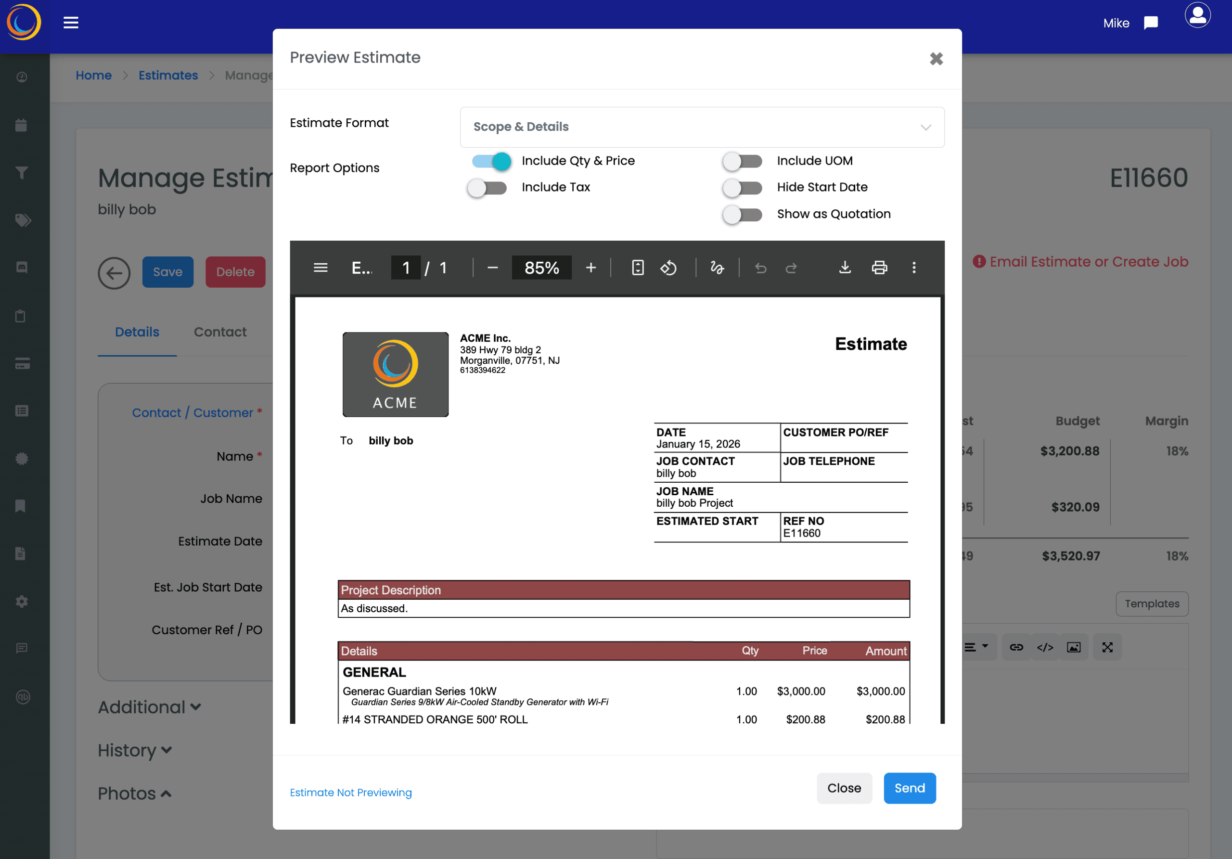1232x859 pixels.
Task: Open the Estimate Not Previewing link
Action: point(350,793)
